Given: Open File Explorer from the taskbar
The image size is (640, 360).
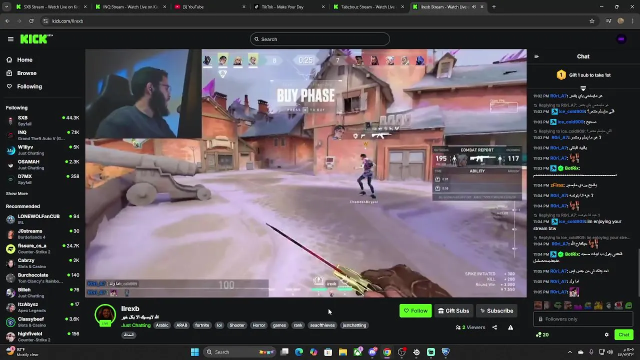Looking at the screenshot, I should click(343, 352).
